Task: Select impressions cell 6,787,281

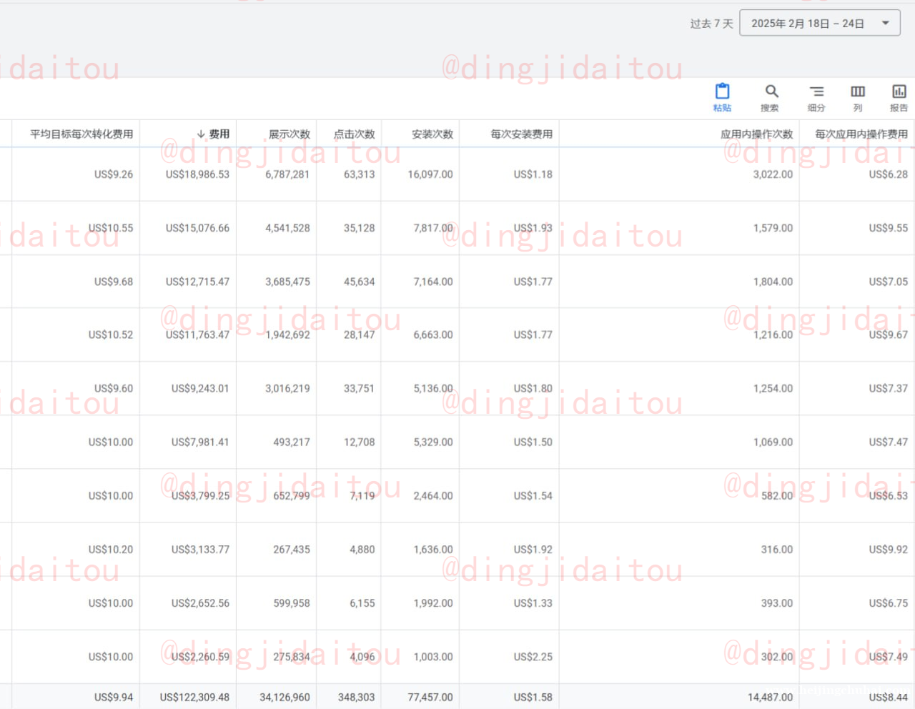Action: (287, 174)
